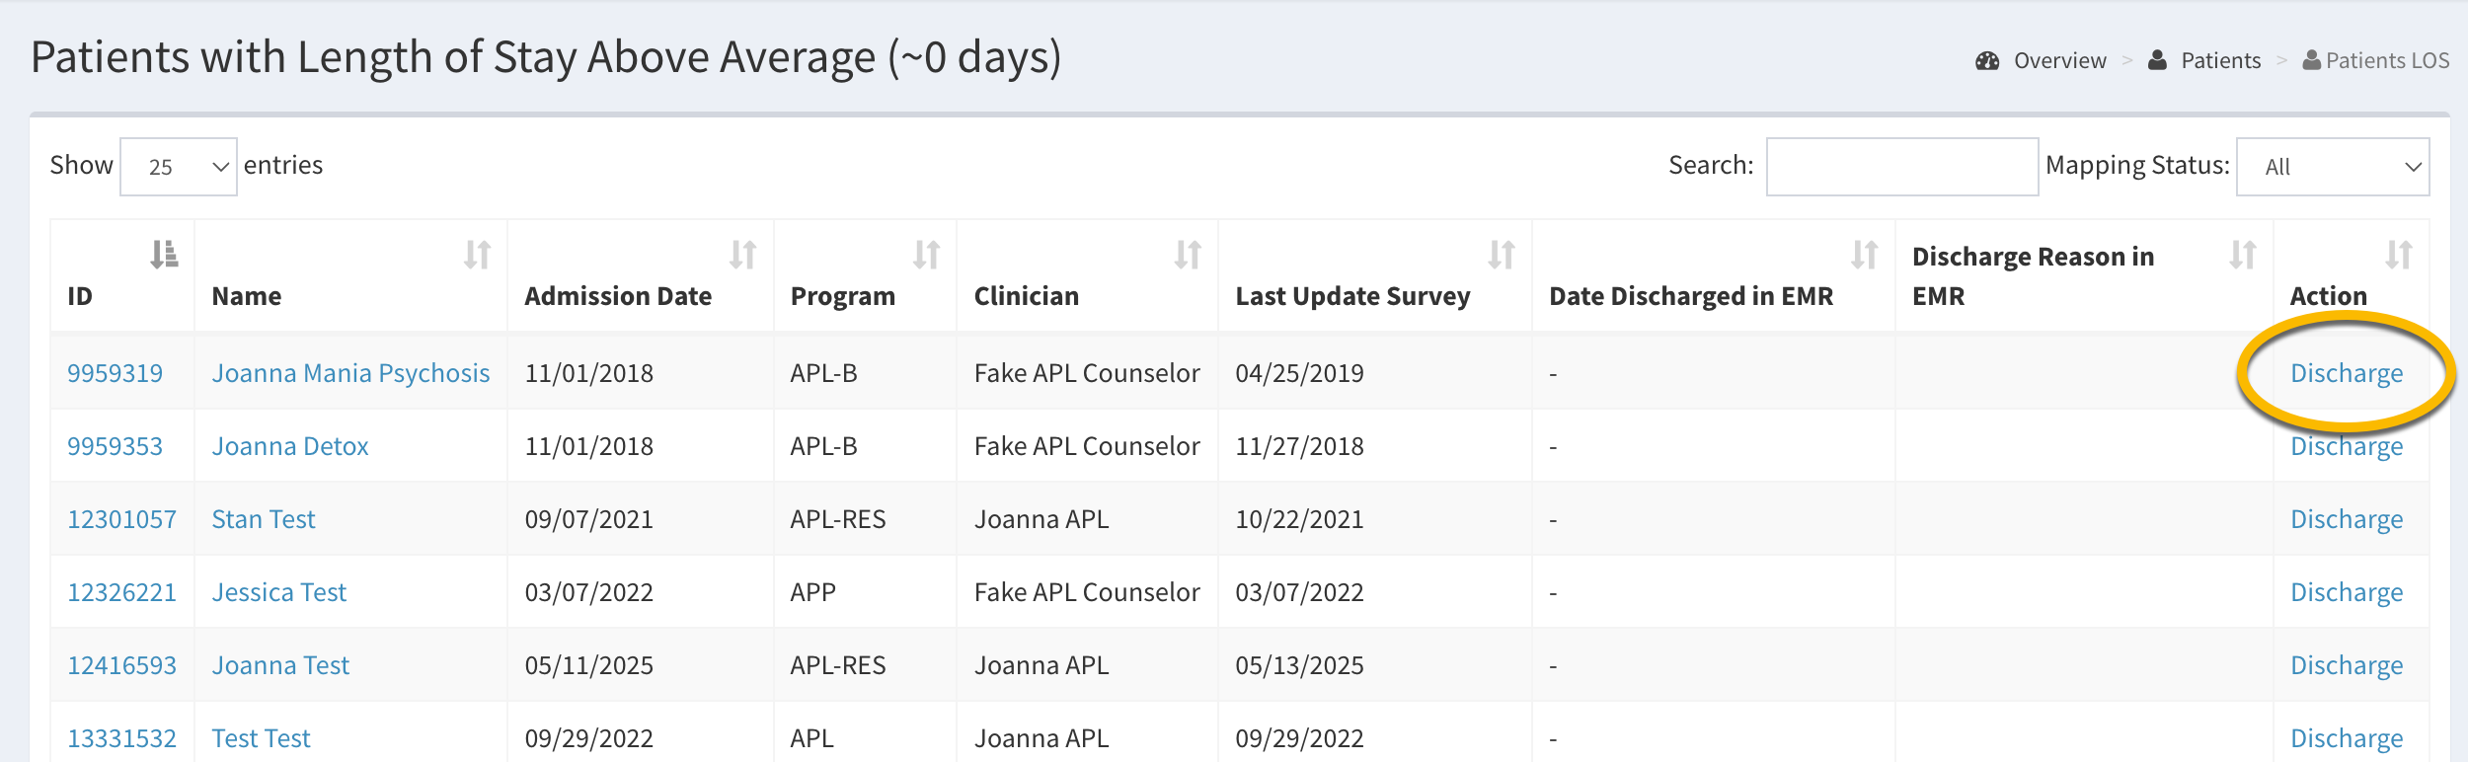
Task: Sort by Admission Date arrows icon
Action: point(742,255)
